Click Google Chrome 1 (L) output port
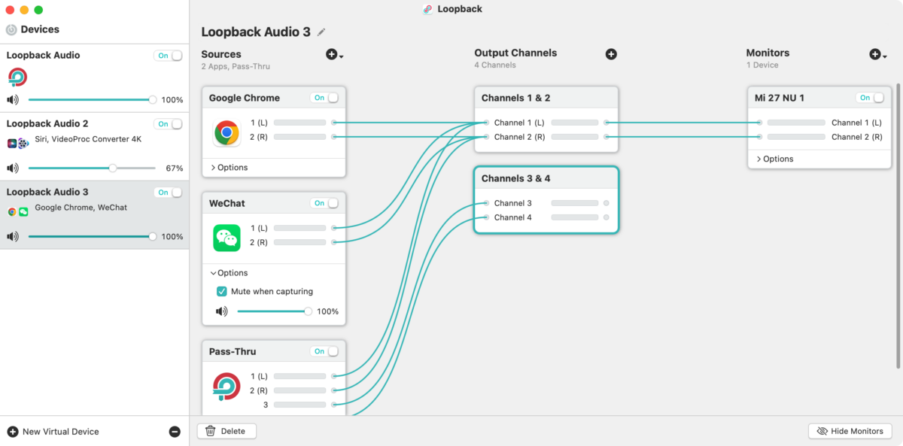Viewport: 903px width, 446px height. point(333,123)
